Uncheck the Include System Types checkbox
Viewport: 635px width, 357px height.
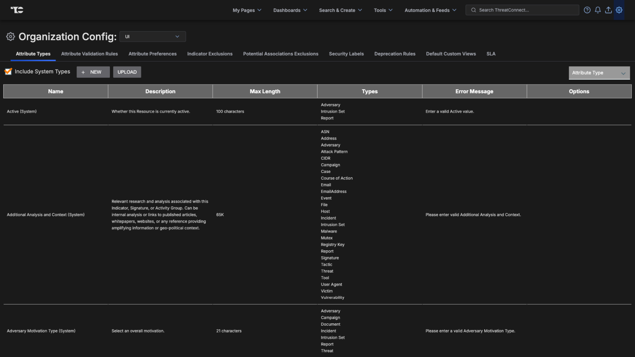(8, 71)
